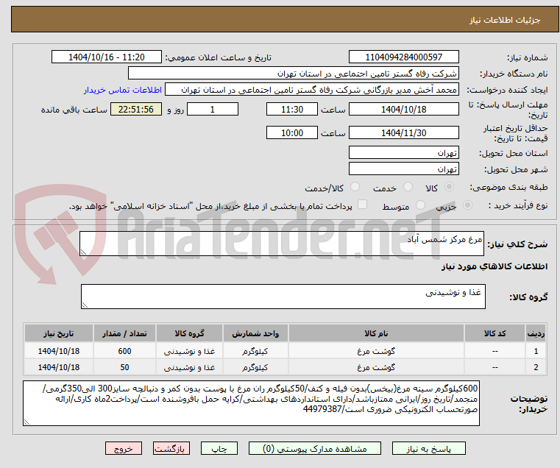This screenshot has height=468, width=560.
Task: Click کیلوگرم unit in row 2
Action: coord(255,367)
